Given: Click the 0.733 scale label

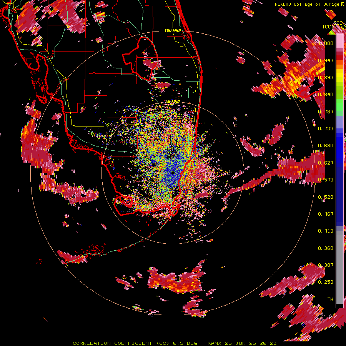Looking at the screenshot, I should point(326,129).
